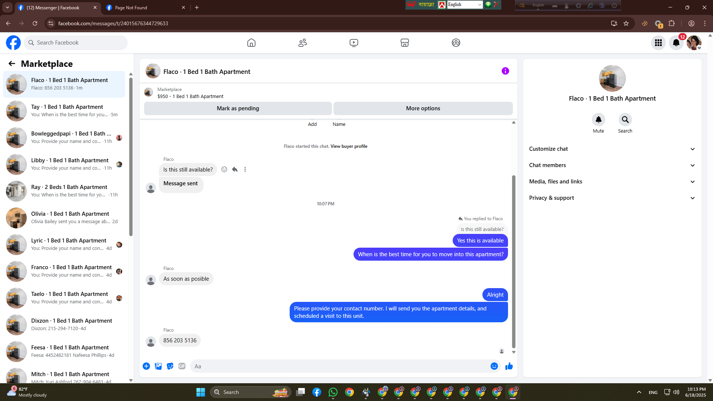The height and width of the screenshot is (401, 713).
Task: Open the Facebook app in the taskbar
Action: [x=317, y=392]
